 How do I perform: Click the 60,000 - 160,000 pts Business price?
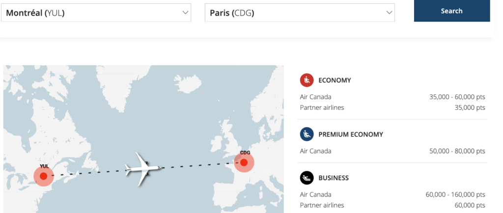pyautogui.click(x=455, y=194)
